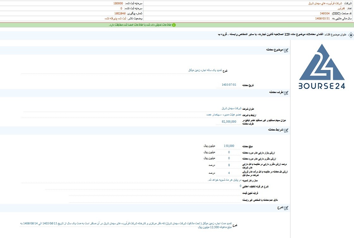Screen dimensions: 354x238
Task: Select the long lease extension paragraph mentioning 1405/06/15
Action: click(126, 225)
